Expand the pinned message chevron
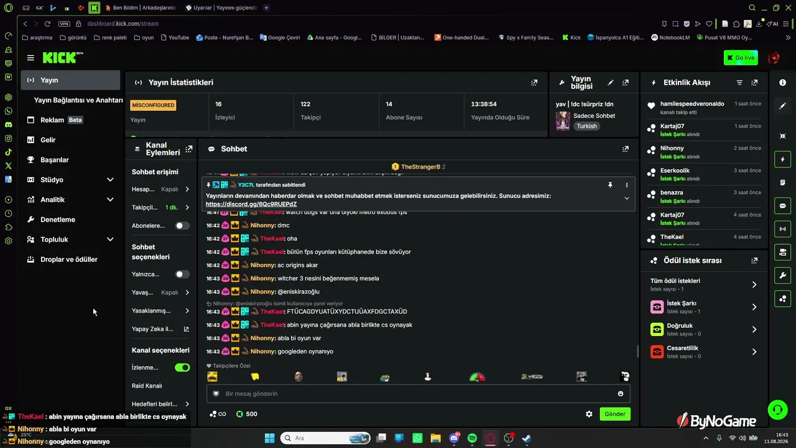The height and width of the screenshot is (448, 796). pos(626,198)
